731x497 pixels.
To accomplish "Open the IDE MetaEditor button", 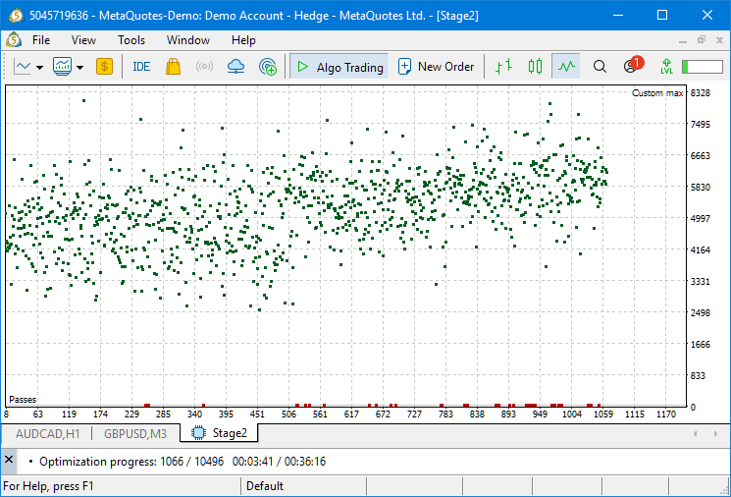I will 141,67.
